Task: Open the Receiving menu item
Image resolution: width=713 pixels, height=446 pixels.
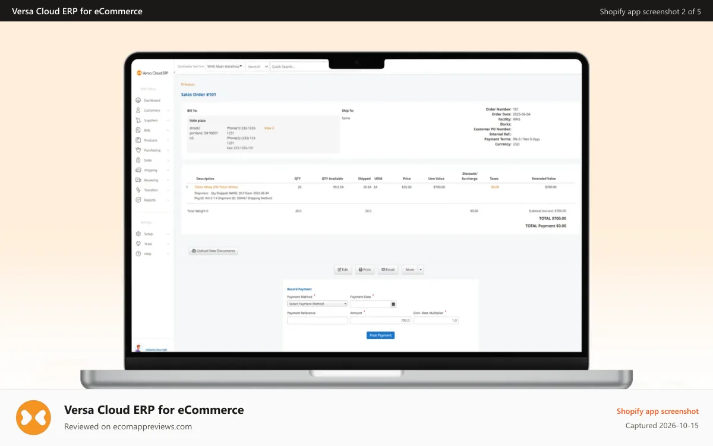Action: tap(151, 180)
